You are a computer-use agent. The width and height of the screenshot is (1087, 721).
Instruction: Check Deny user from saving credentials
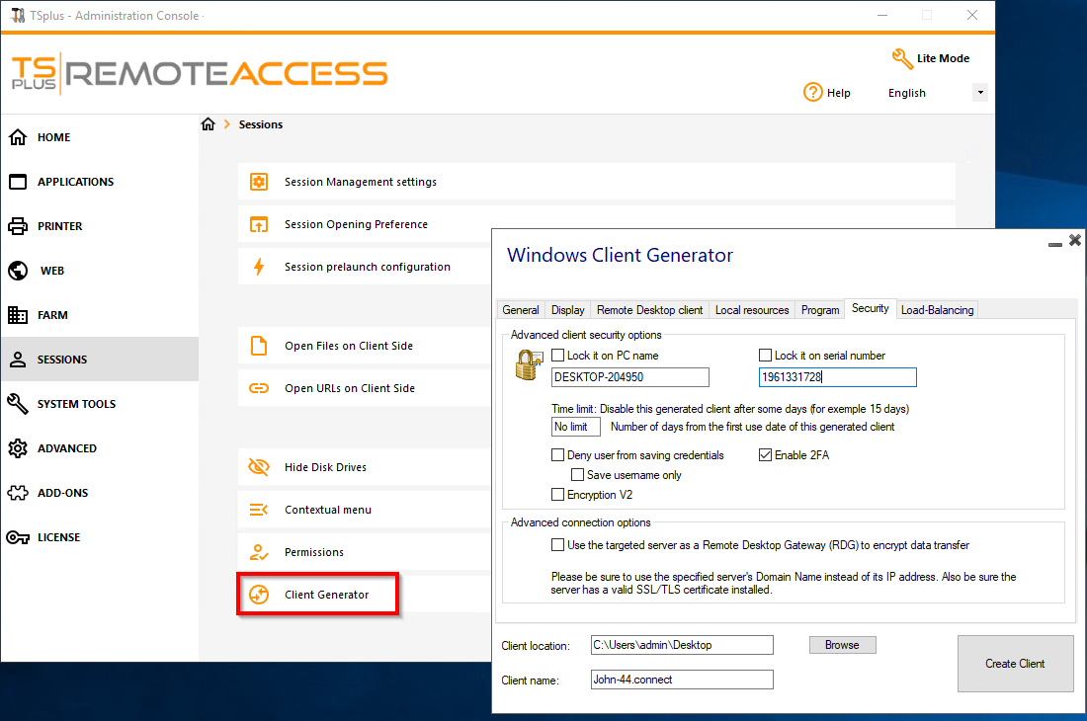(558, 455)
